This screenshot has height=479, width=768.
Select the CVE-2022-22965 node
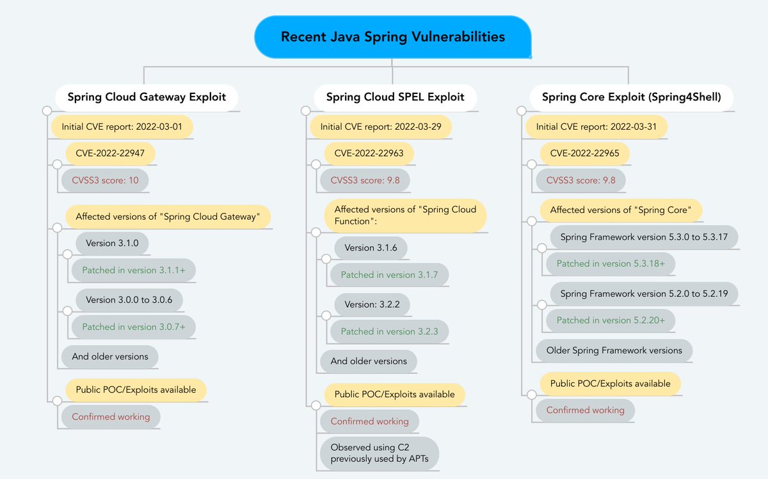pyautogui.click(x=585, y=153)
